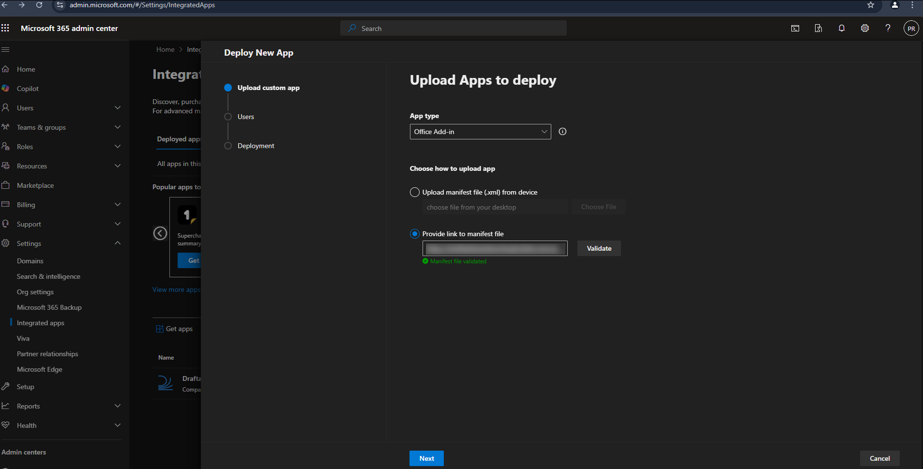Open the app launcher waffle icon
Image resolution: width=923 pixels, height=469 pixels.
5,28
